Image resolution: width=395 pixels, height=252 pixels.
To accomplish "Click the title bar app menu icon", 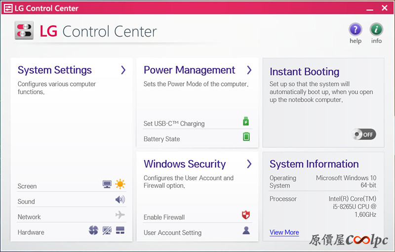I will (8, 8).
